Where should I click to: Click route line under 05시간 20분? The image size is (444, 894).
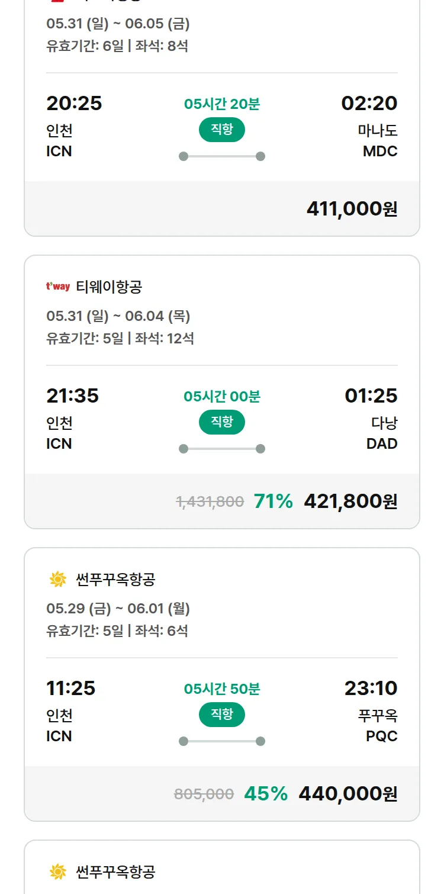(221, 156)
